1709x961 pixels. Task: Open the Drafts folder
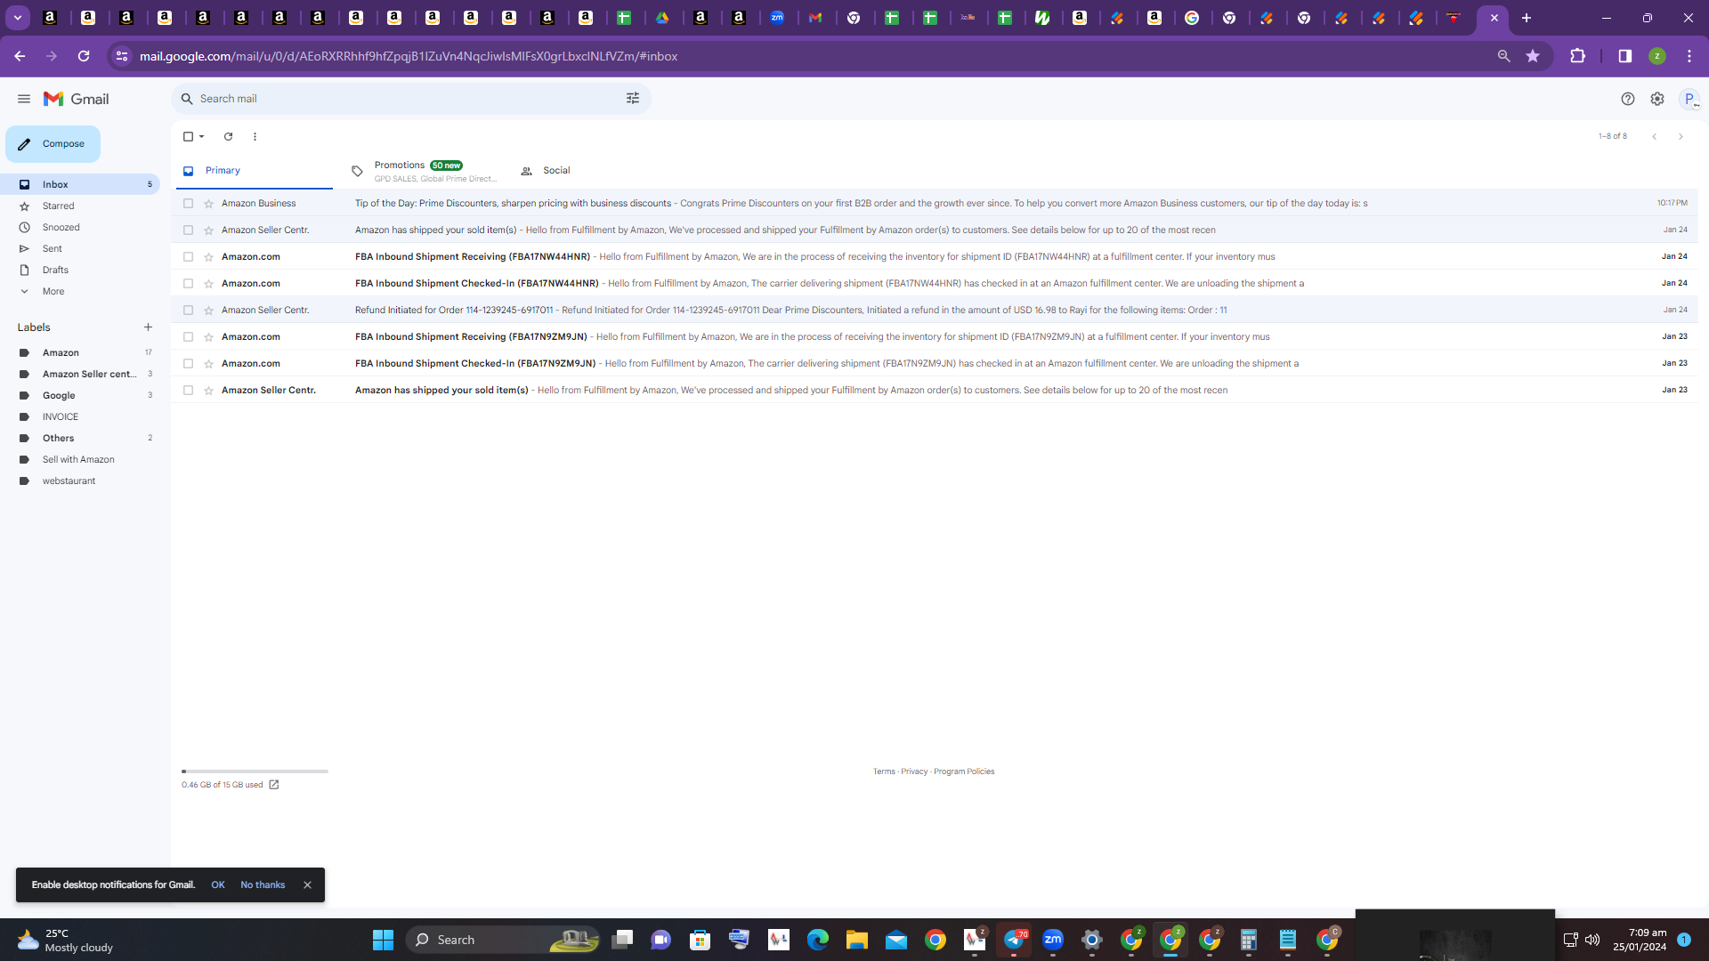[55, 270]
